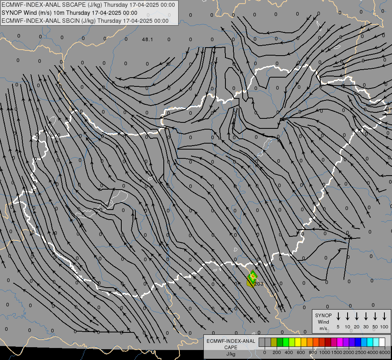Click the SYNOP Wind m/s legend label
392x360 pixels.
[323, 322]
